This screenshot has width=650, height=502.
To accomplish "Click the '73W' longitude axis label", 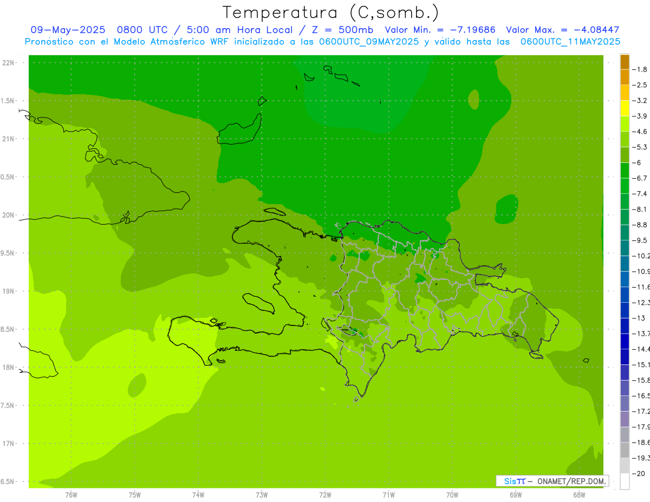I will point(262,494).
